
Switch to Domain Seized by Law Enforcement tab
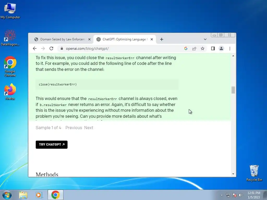[x=62, y=39]
